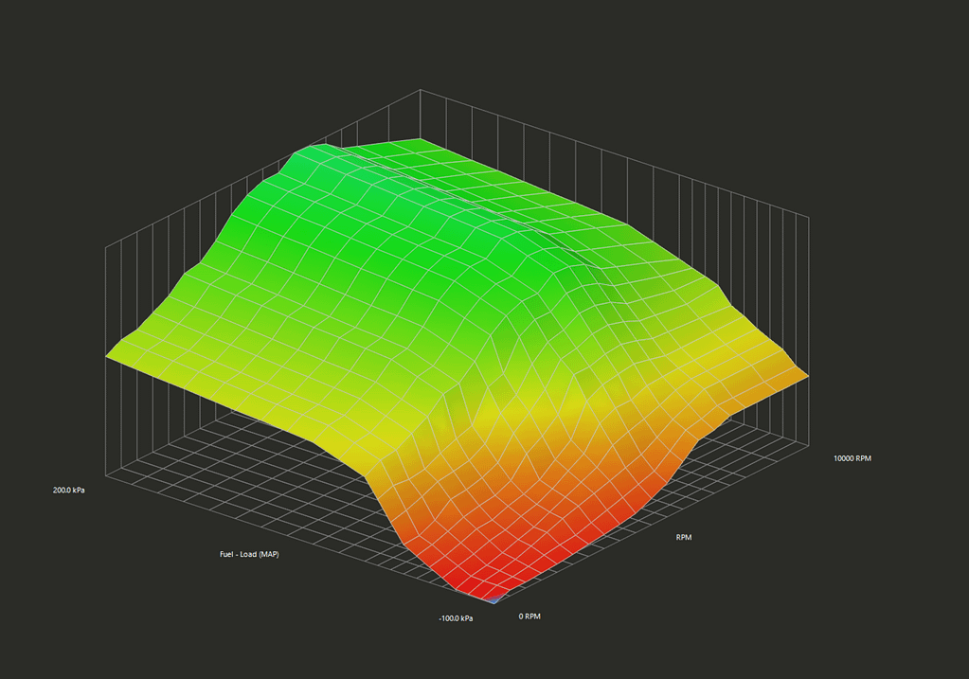Select the "Fuel - Load (MAP)" axis title
Image resolution: width=969 pixels, height=679 pixels.
tap(248, 554)
